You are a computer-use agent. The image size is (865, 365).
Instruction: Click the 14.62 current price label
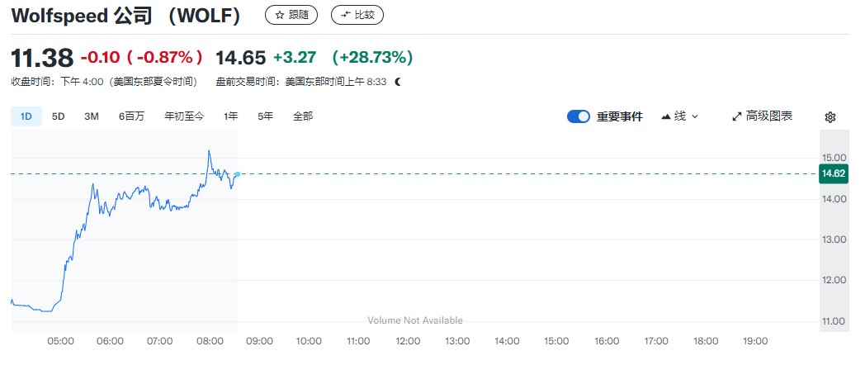[834, 174]
